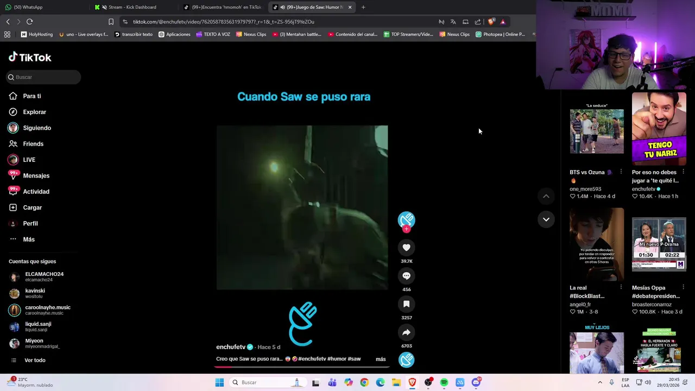Open File Explorer from the taskbar
The width and height of the screenshot is (695, 391).
[x=396, y=382]
